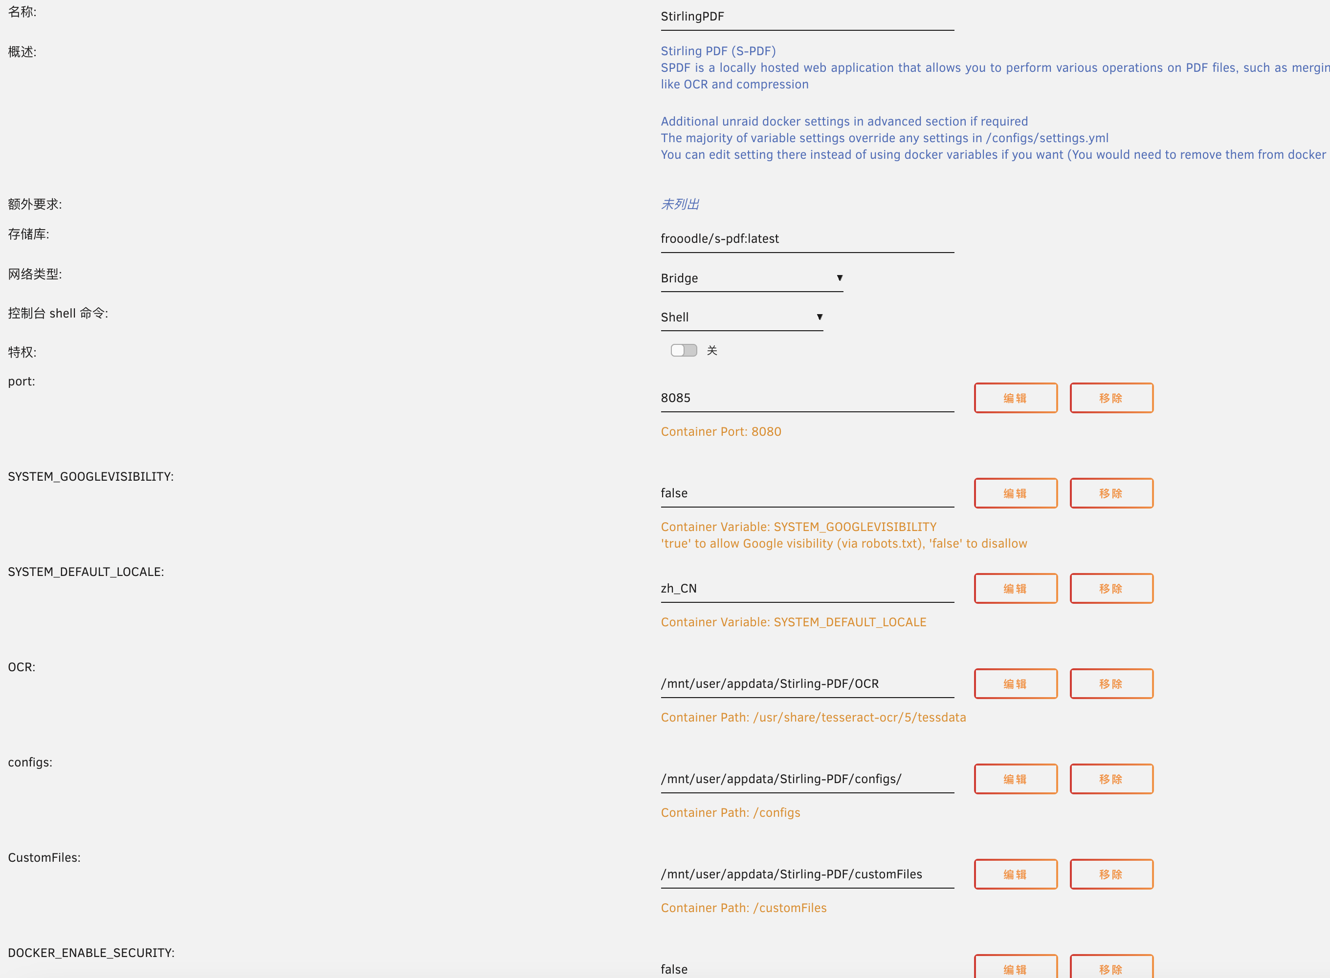The image size is (1330, 978).
Task: Click the 特权 label
Action: 22,352
